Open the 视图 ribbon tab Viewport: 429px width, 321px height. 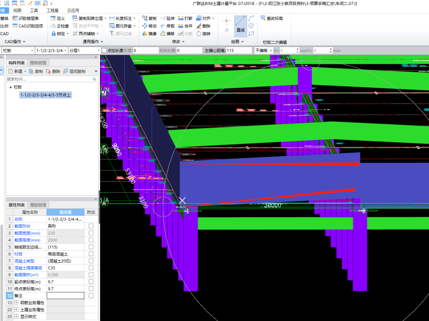point(17,10)
